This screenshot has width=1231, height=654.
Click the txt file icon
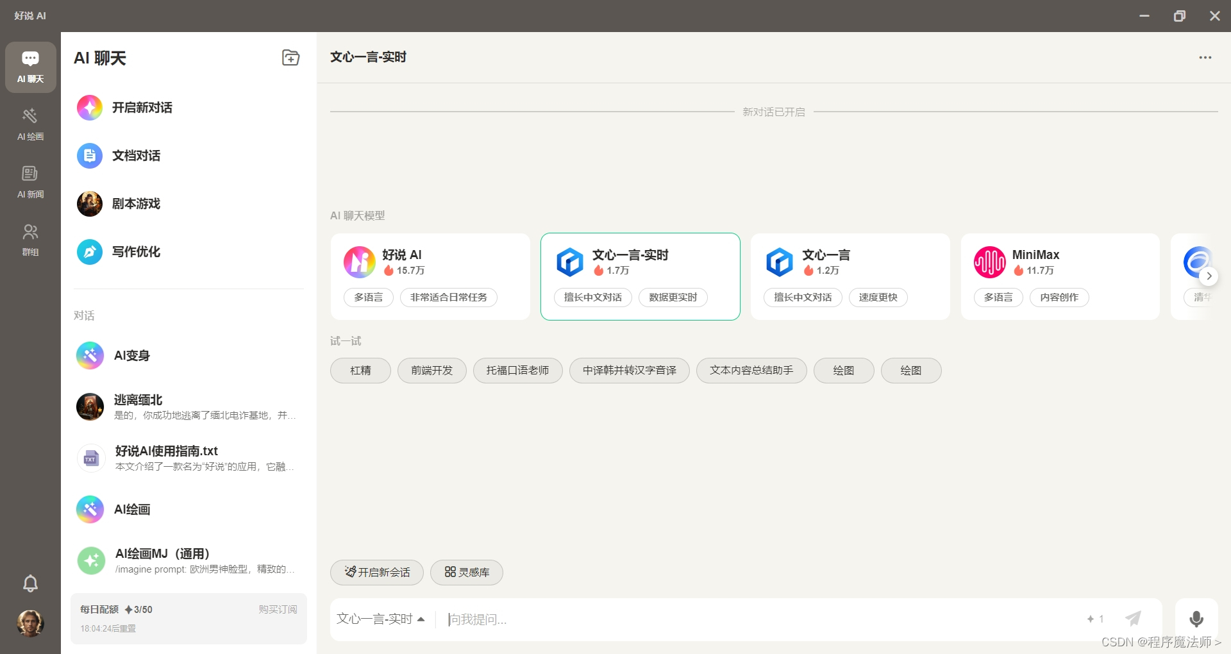[90, 458]
